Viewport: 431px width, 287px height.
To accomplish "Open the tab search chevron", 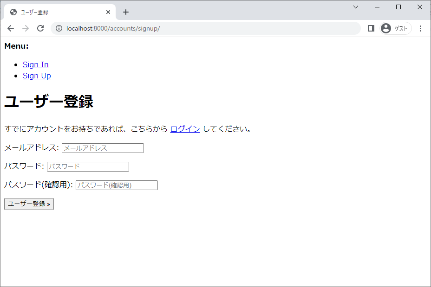I will point(356,7).
